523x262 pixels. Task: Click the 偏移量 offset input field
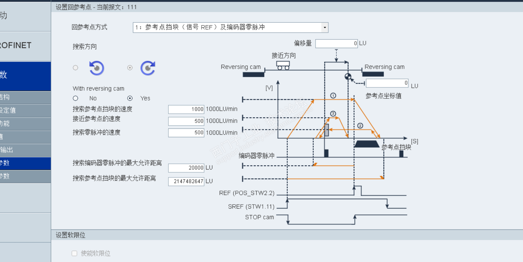(x=336, y=44)
